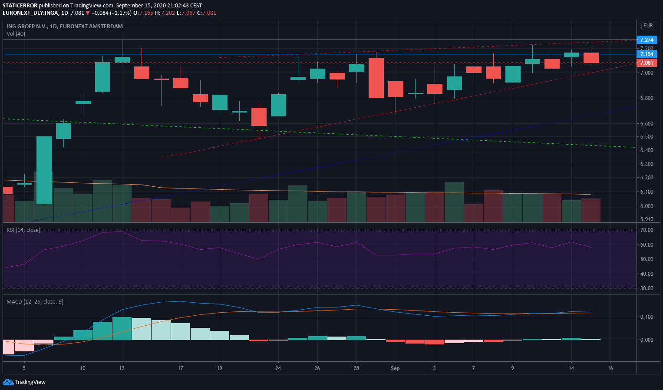663x390 pixels.
Task: Click the 7.200 price axis value
Action: [647, 49]
